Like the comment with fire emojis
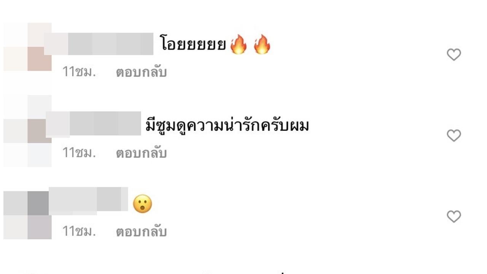 pos(454,55)
